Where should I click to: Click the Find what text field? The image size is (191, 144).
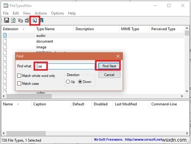click(66, 66)
